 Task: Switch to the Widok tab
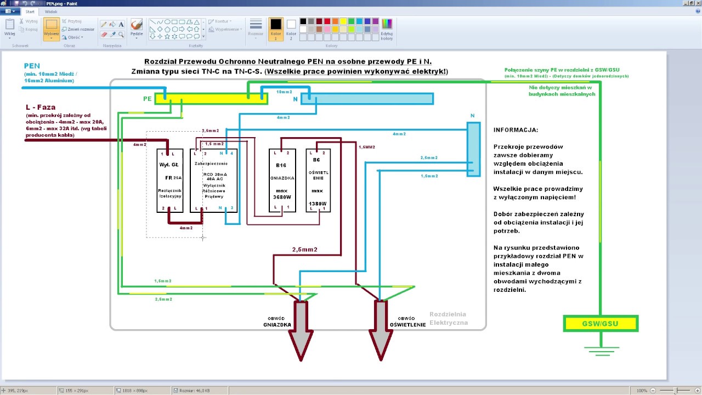point(51,11)
